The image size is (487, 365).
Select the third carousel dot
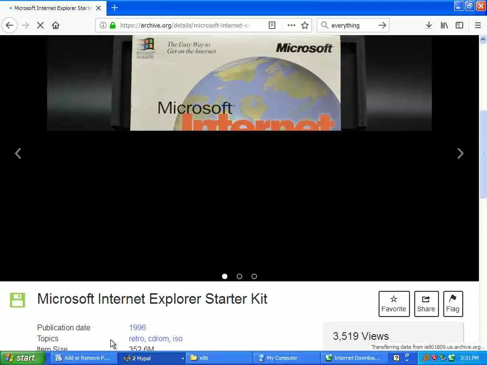(254, 276)
